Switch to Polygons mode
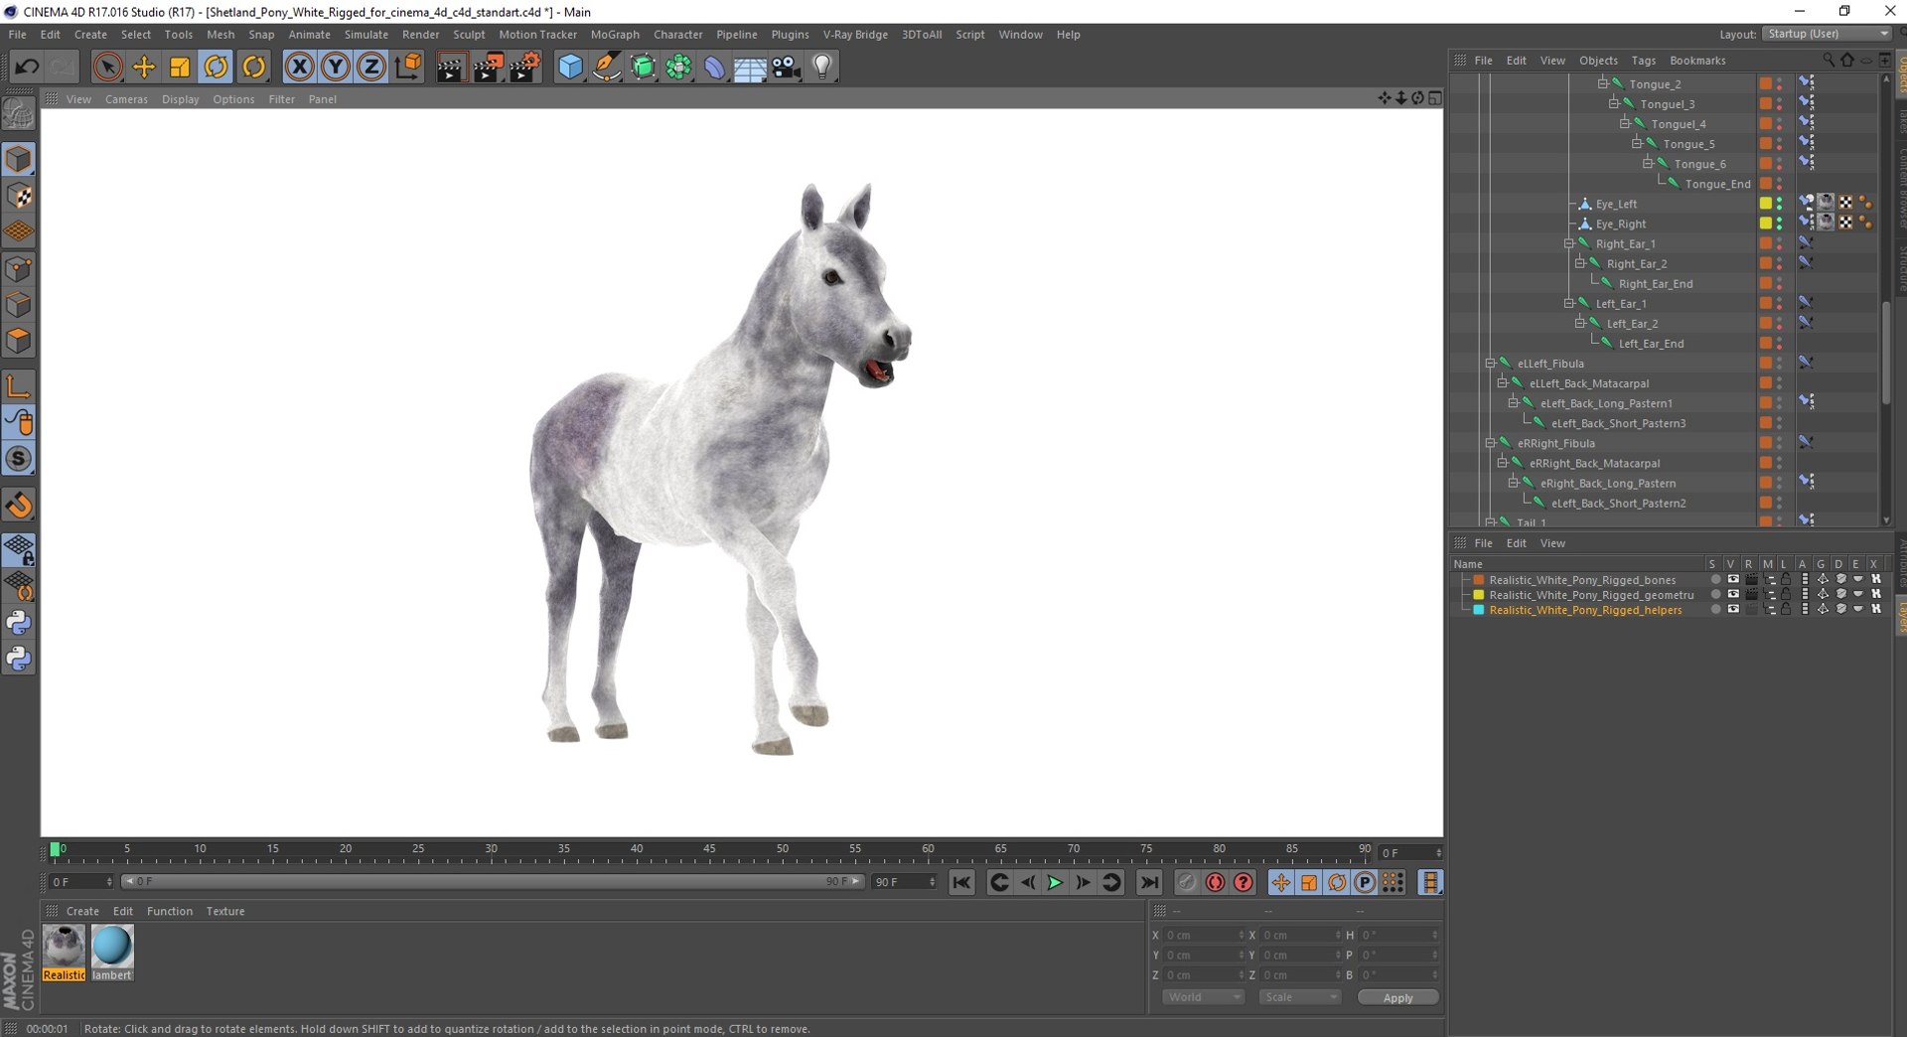 pyautogui.click(x=19, y=341)
